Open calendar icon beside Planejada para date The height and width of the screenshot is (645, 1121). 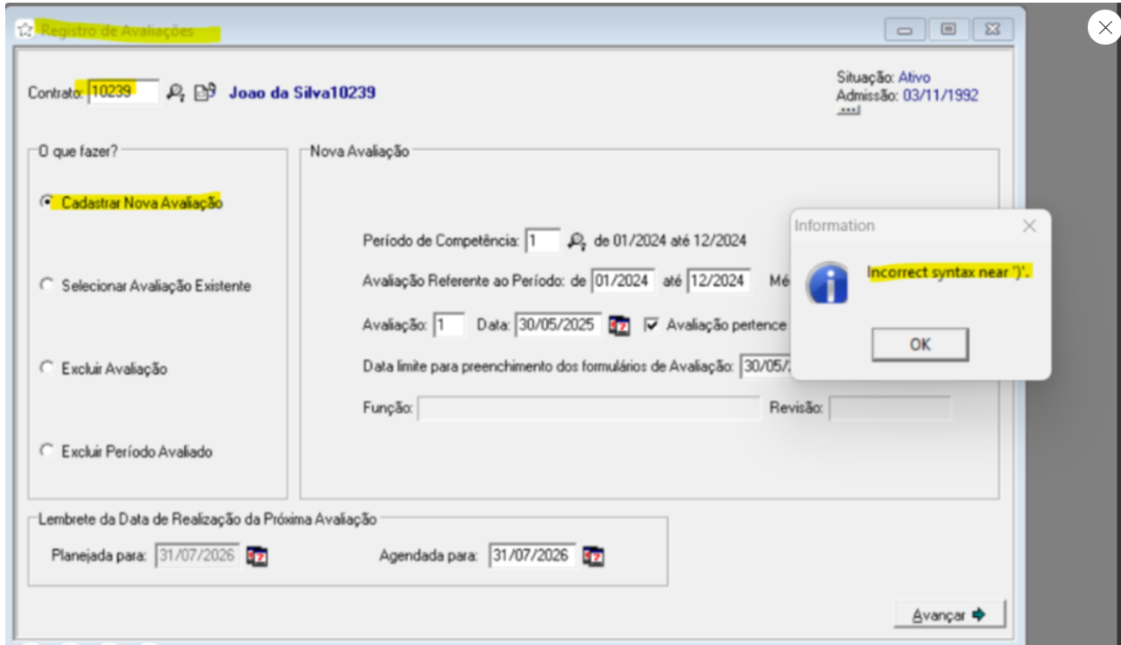(257, 556)
